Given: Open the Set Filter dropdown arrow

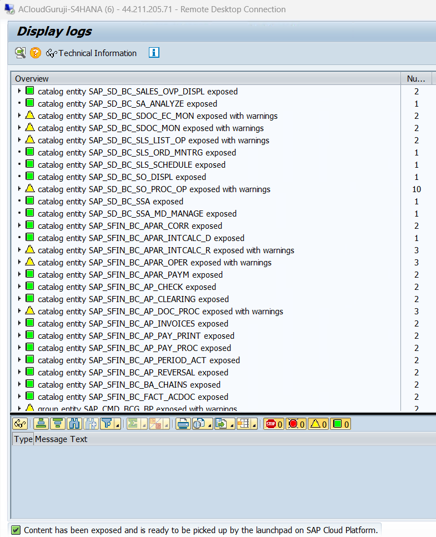Looking at the screenshot, I should (x=118, y=425).
